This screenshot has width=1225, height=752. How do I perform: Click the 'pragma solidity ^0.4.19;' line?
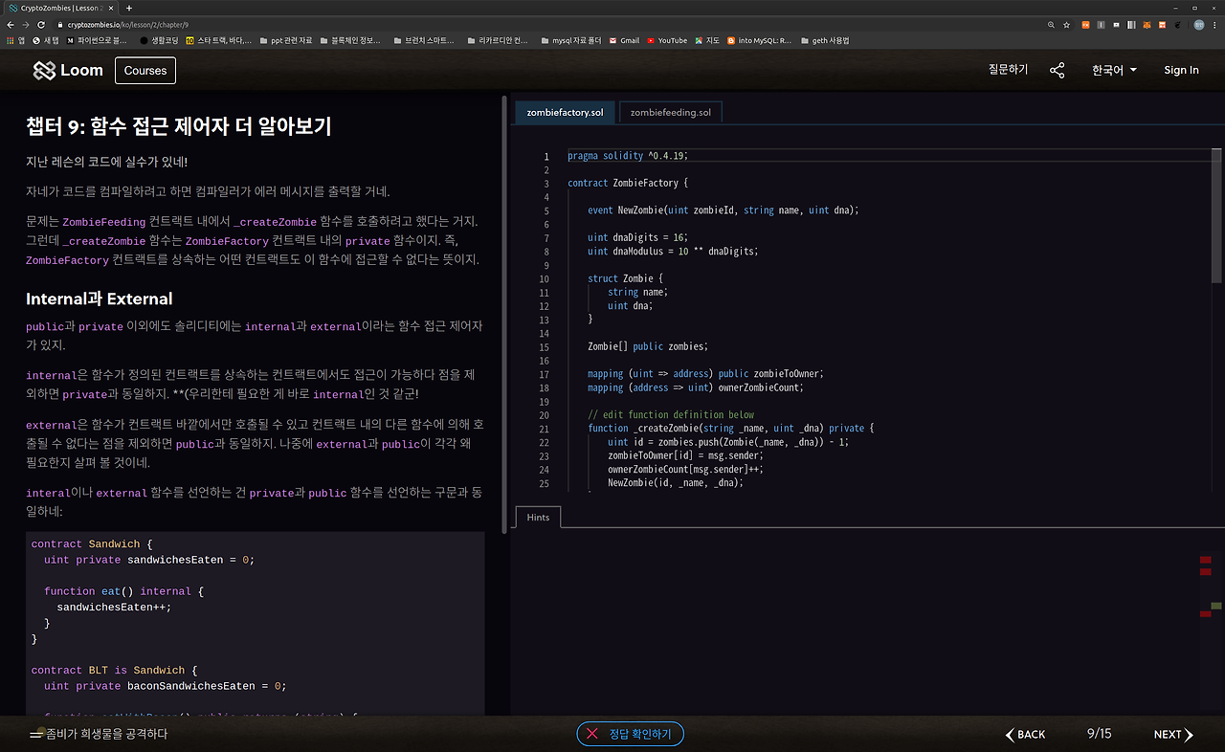pyautogui.click(x=628, y=156)
